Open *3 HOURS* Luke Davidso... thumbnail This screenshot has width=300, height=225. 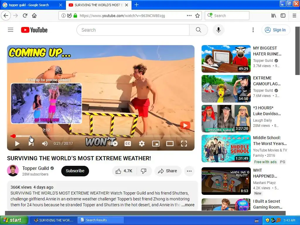(226, 119)
